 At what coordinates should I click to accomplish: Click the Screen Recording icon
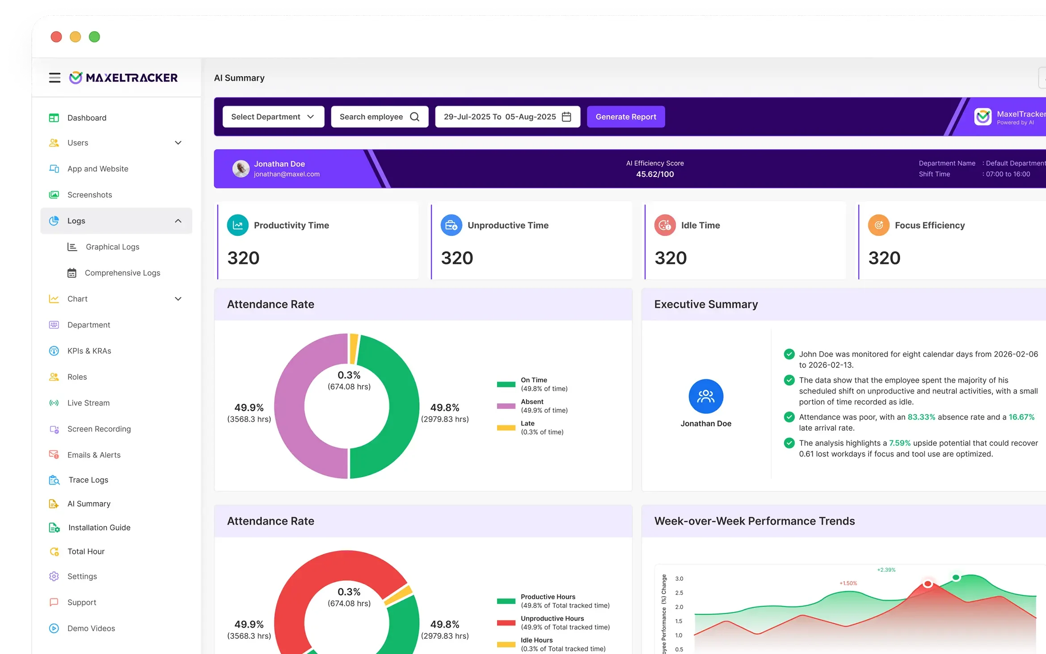tap(54, 429)
